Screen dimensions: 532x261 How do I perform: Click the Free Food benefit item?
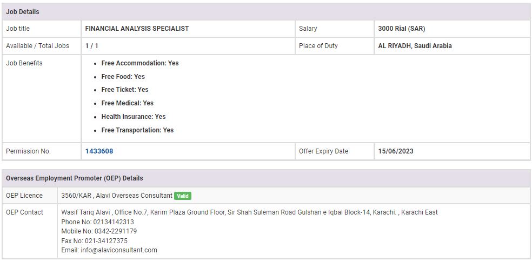click(x=123, y=77)
